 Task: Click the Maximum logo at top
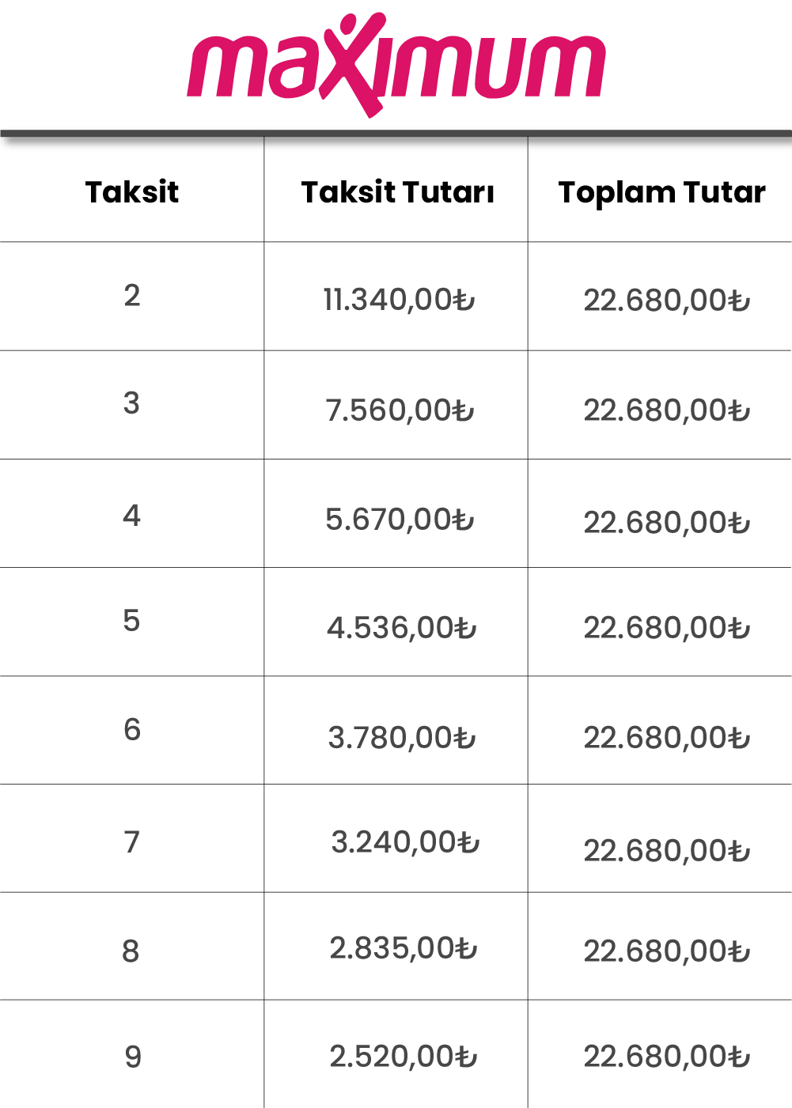(x=396, y=65)
